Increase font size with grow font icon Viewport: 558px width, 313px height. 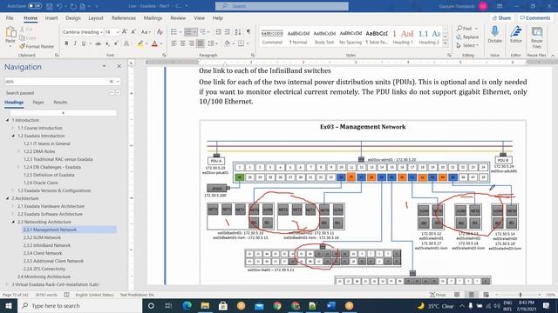125,32
